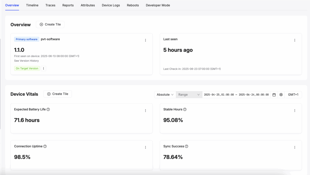The image size is (310, 175).
Task: Open the Last seen tile kebab menu
Action: coord(295,40)
